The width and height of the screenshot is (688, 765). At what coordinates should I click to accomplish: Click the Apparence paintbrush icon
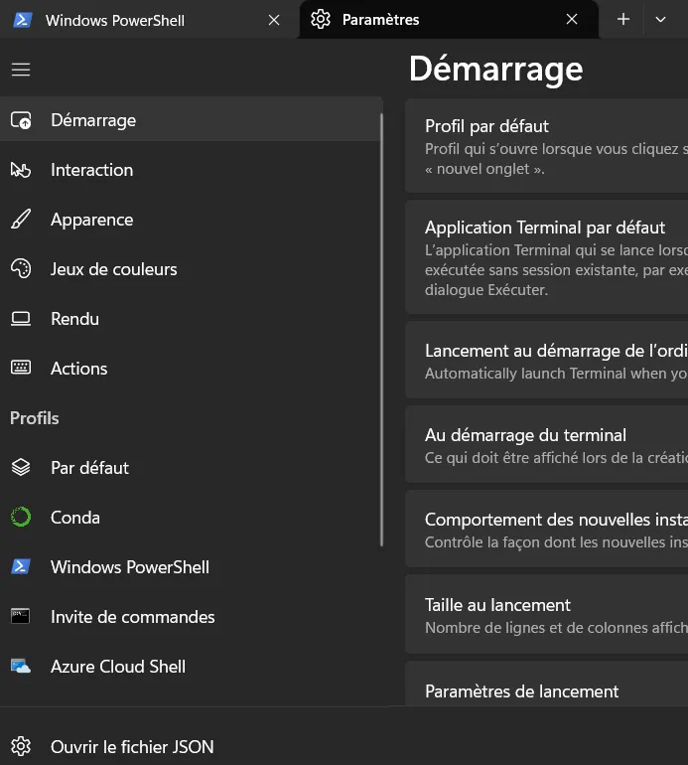[21, 220]
